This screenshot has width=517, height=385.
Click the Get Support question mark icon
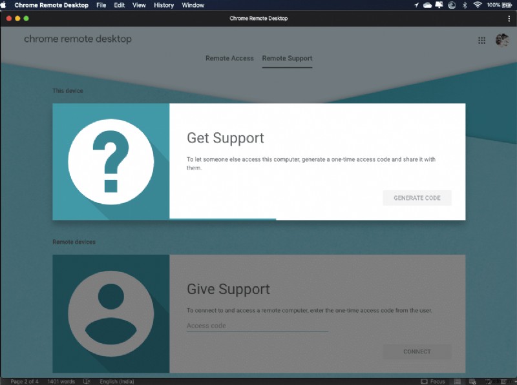pos(111,162)
